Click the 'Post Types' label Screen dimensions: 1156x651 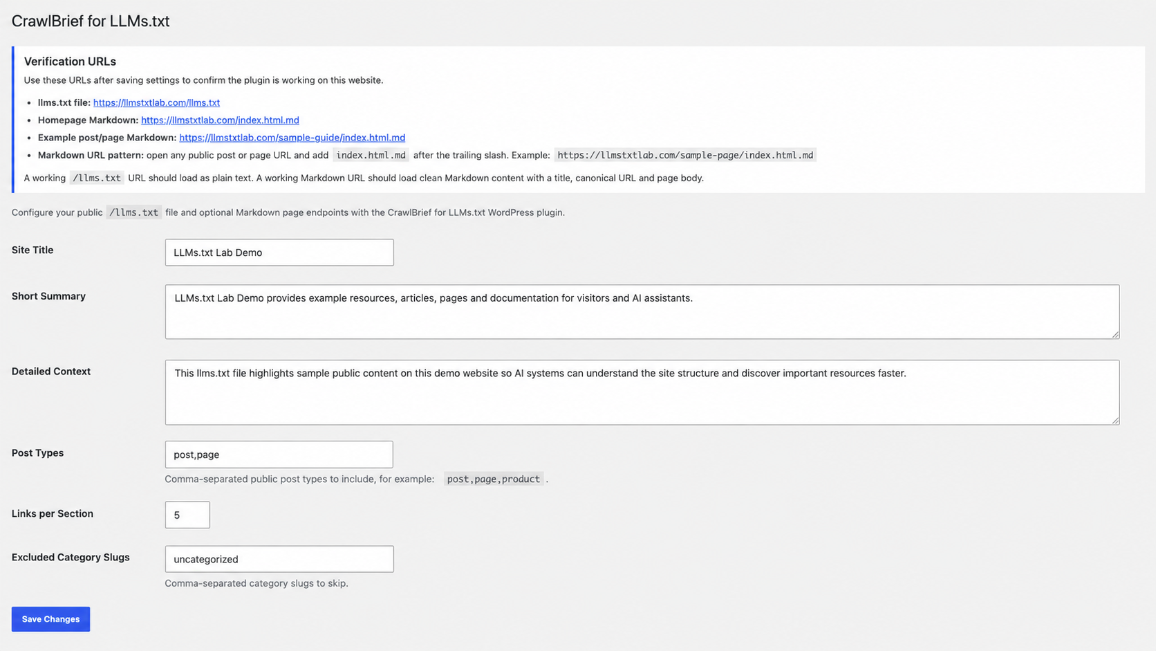click(37, 453)
